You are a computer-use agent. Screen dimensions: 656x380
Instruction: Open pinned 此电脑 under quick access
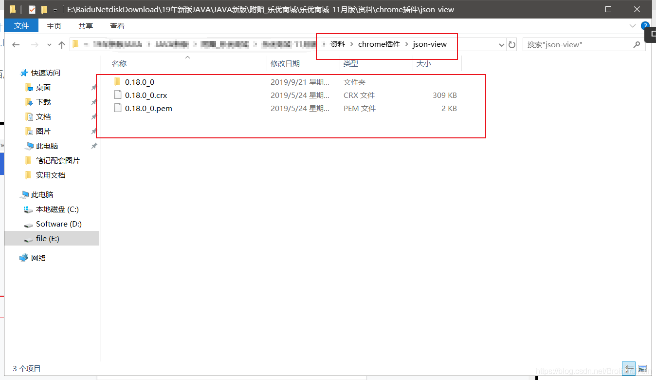click(x=47, y=146)
